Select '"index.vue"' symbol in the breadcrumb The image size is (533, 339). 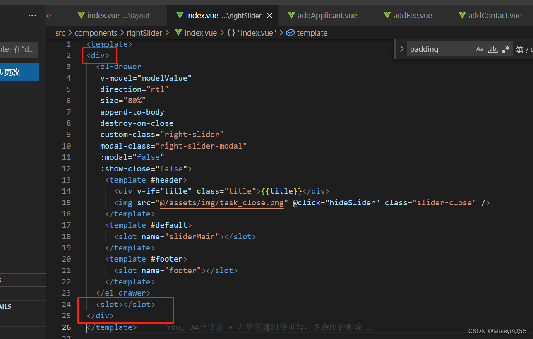pos(257,33)
